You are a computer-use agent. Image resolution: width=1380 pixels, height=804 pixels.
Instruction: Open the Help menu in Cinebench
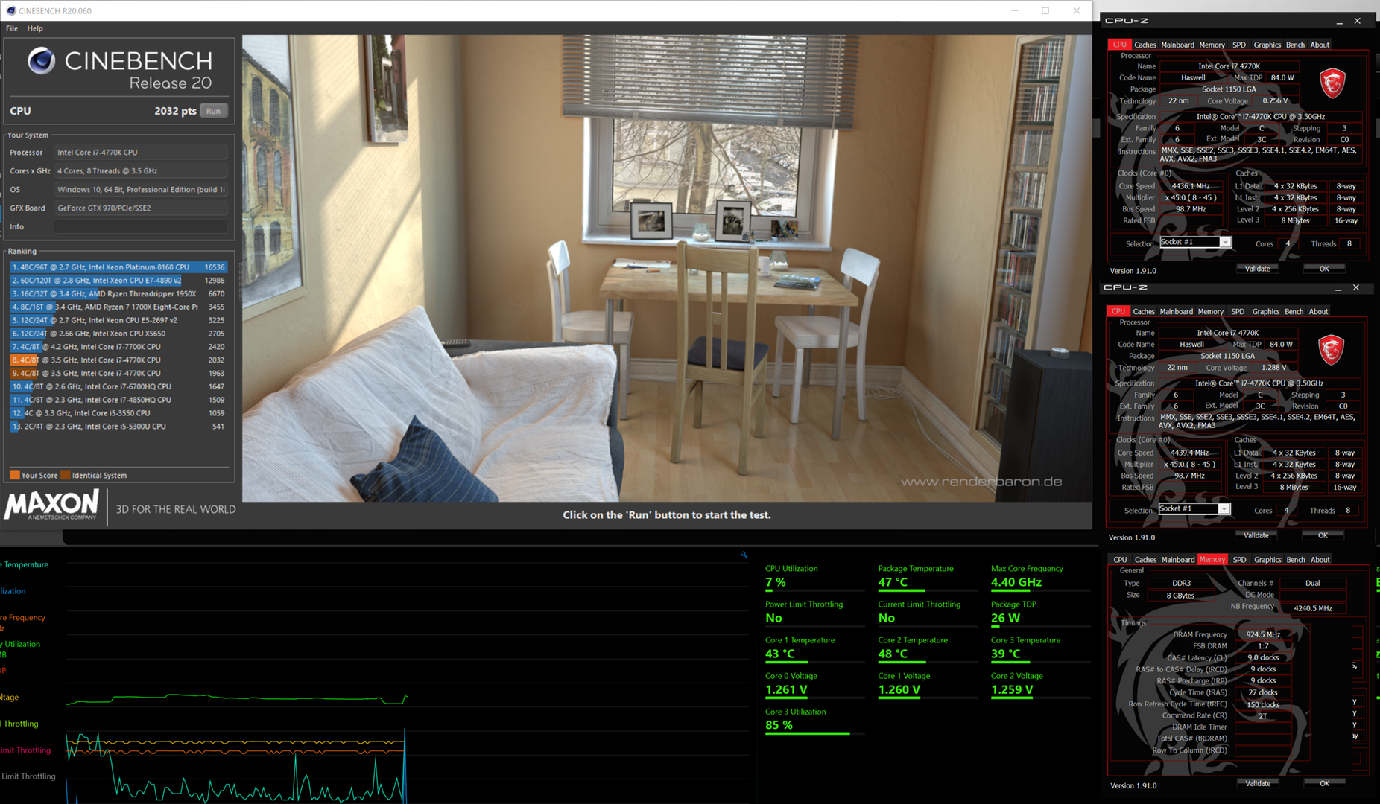(x=35, y=28)
